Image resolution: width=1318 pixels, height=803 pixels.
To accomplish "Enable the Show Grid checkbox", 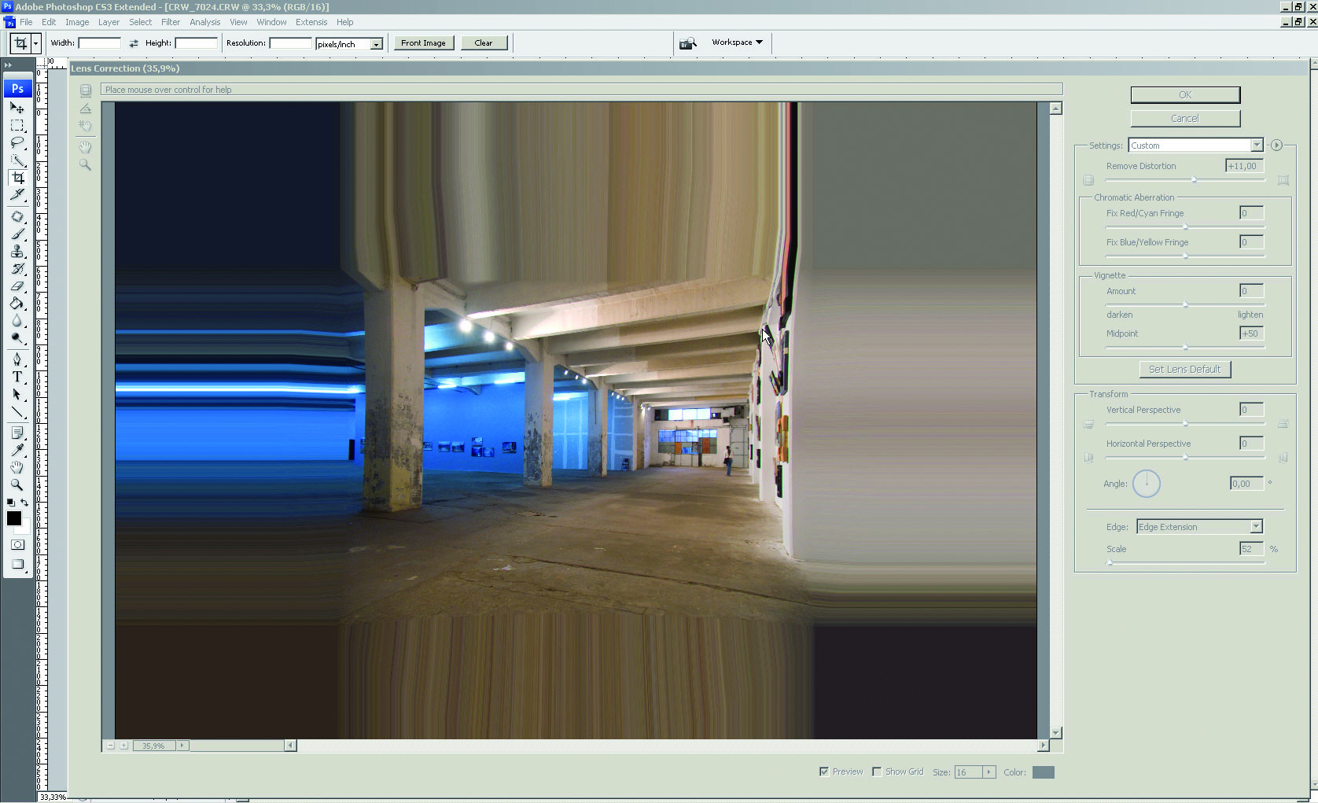I will [877, 772].
